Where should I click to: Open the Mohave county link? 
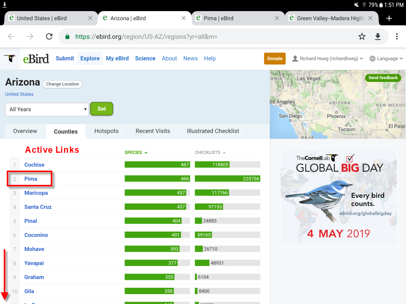(34, 249)
